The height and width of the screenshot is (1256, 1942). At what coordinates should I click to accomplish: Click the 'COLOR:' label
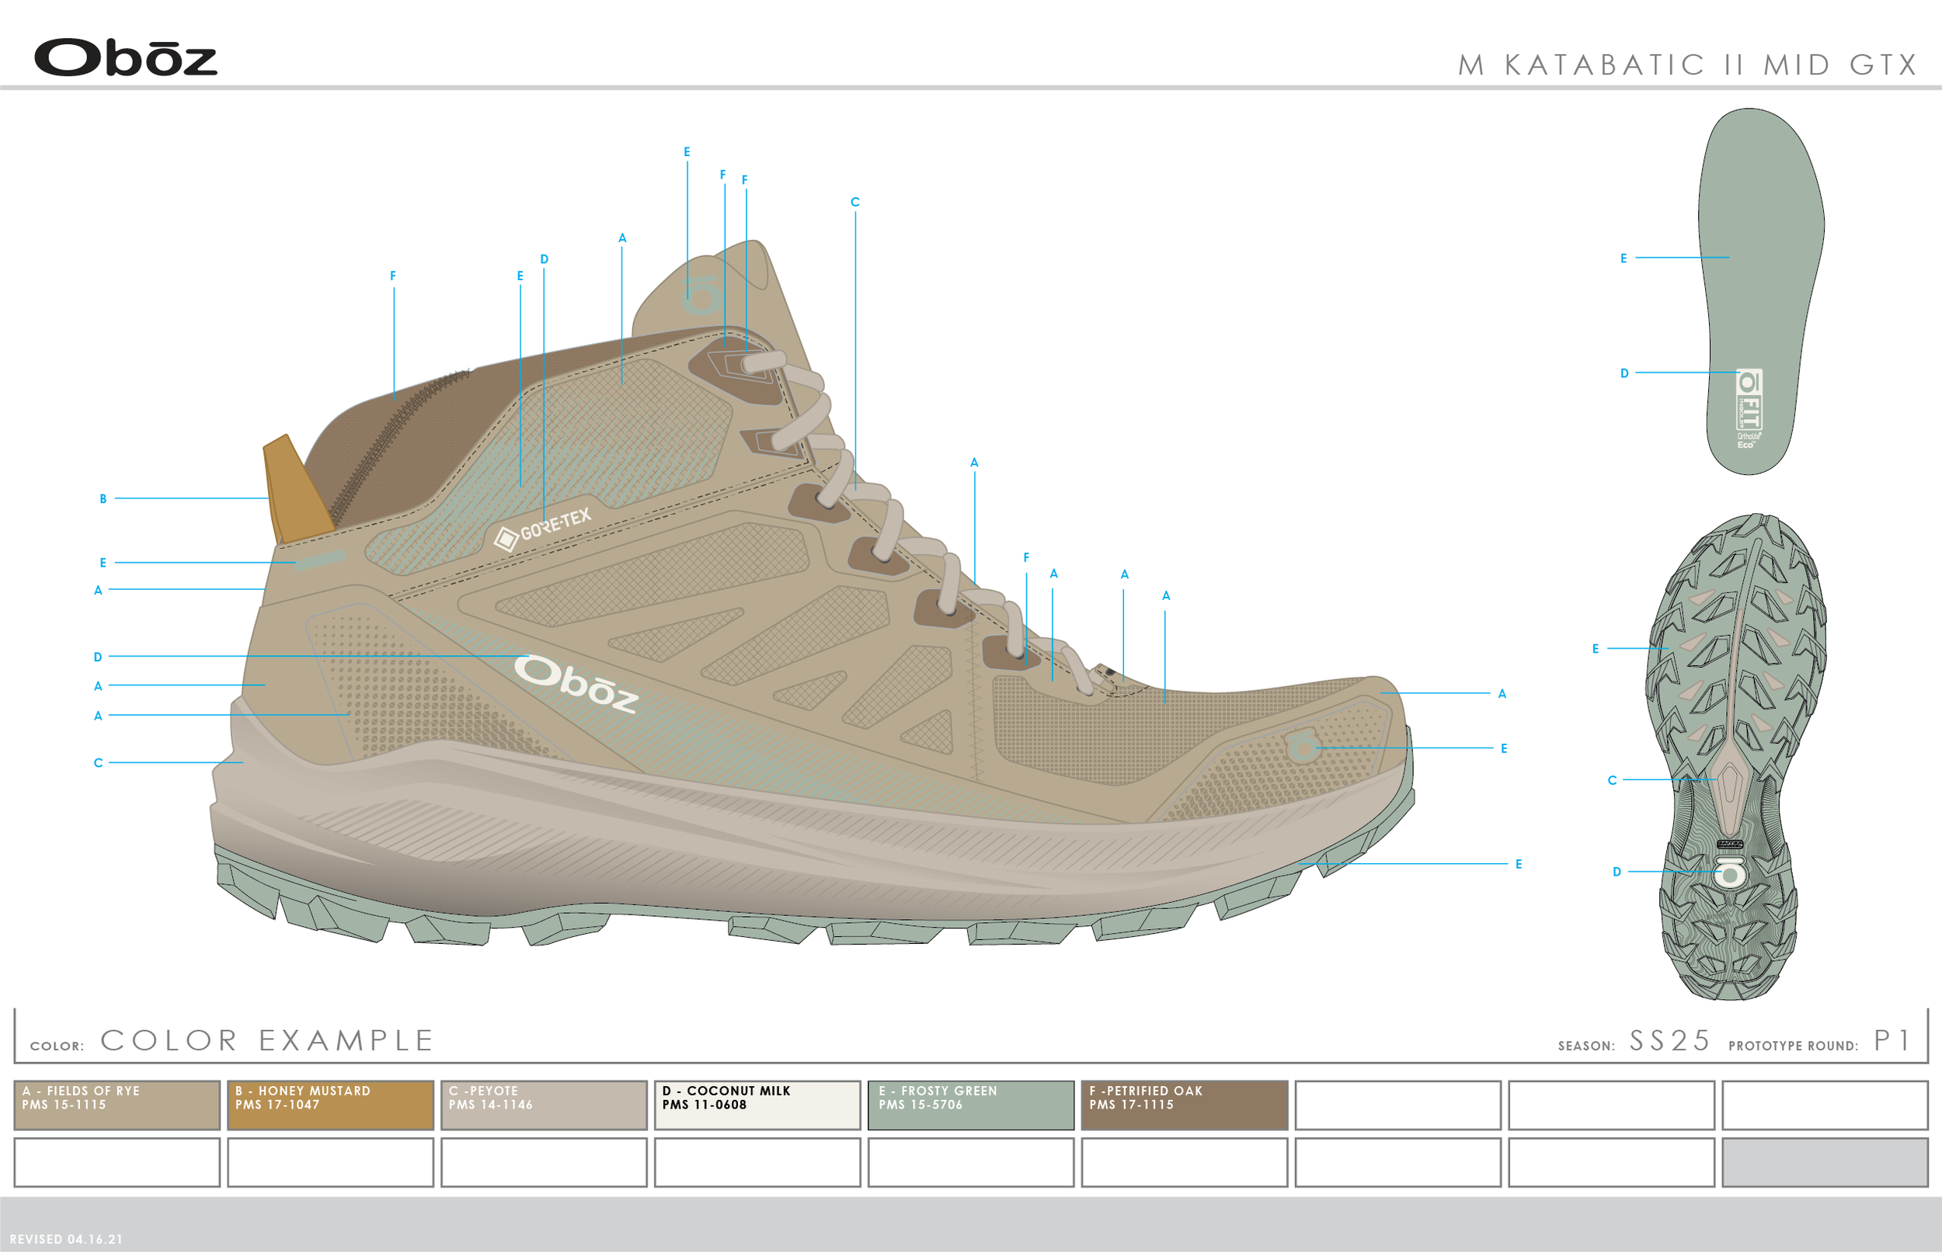click(57, 1047)
